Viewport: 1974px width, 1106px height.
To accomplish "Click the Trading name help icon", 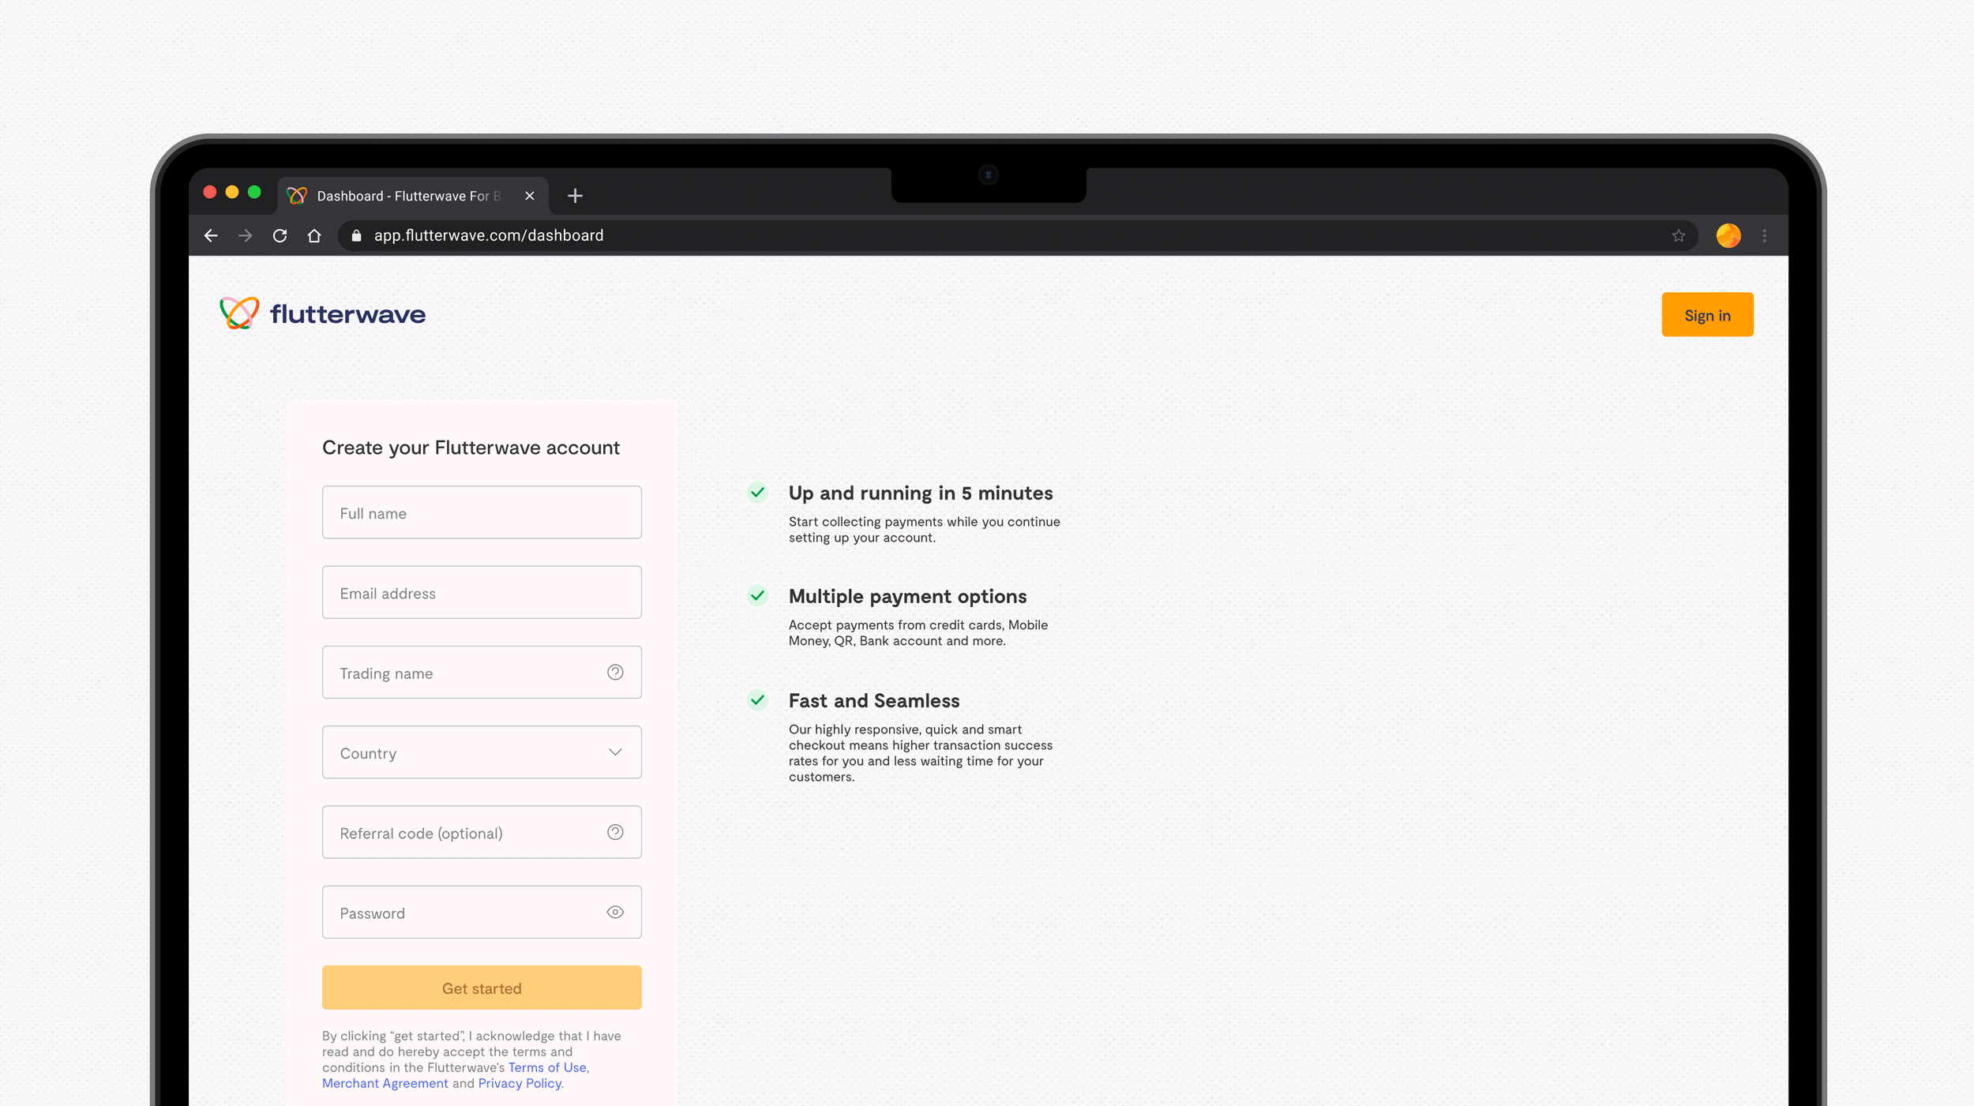I will click(615, 673).
